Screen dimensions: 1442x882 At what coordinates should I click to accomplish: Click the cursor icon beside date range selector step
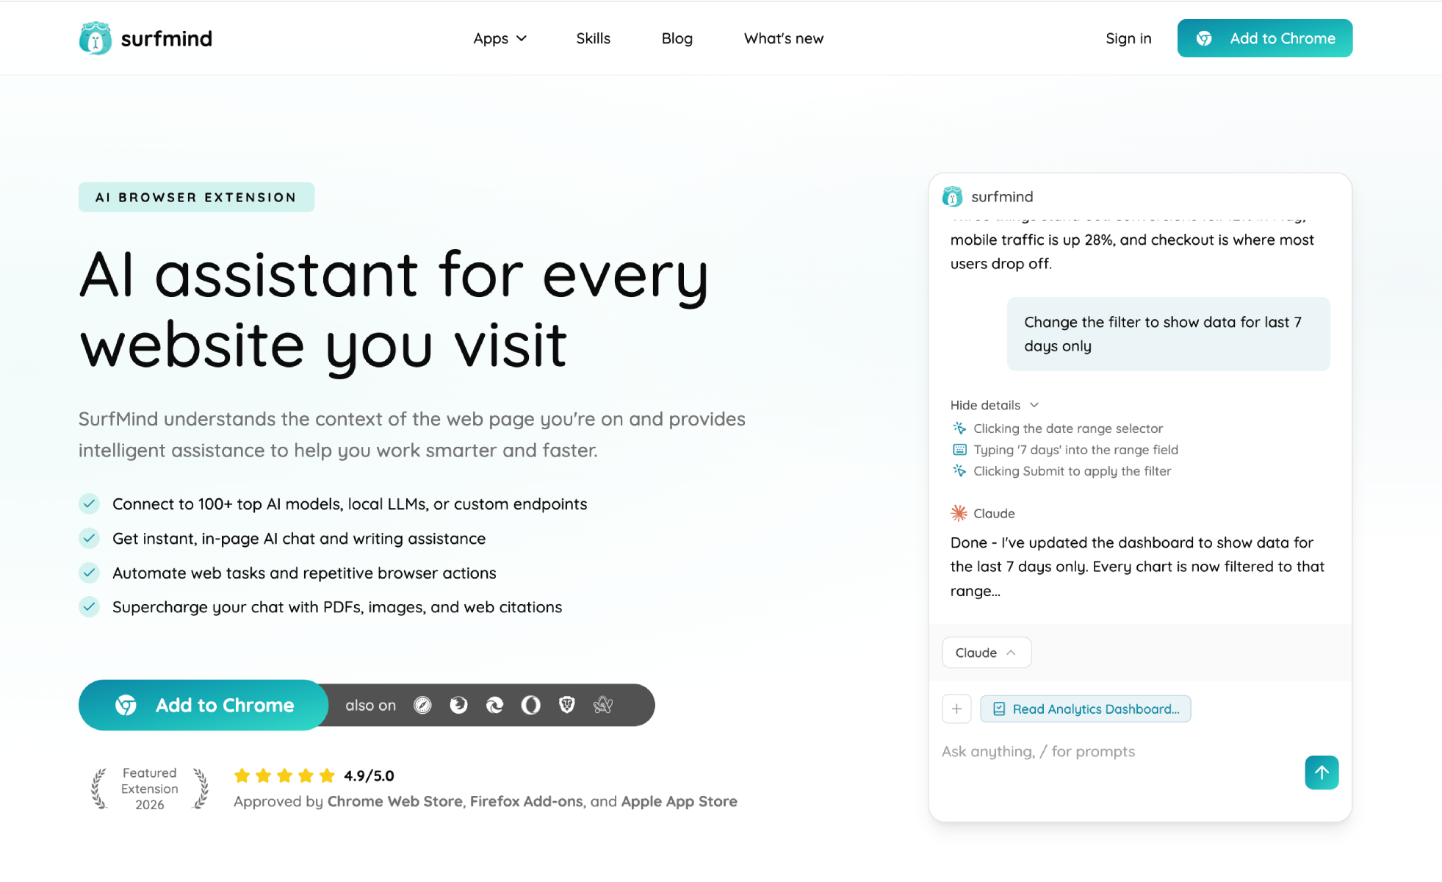pyautogui.click(x=959, y=428)
